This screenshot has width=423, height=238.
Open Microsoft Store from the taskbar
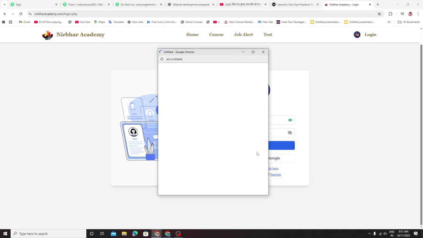click(146, 234)
